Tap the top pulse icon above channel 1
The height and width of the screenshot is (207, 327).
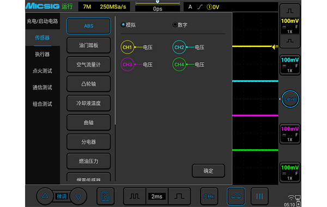[x=290, y=11]
